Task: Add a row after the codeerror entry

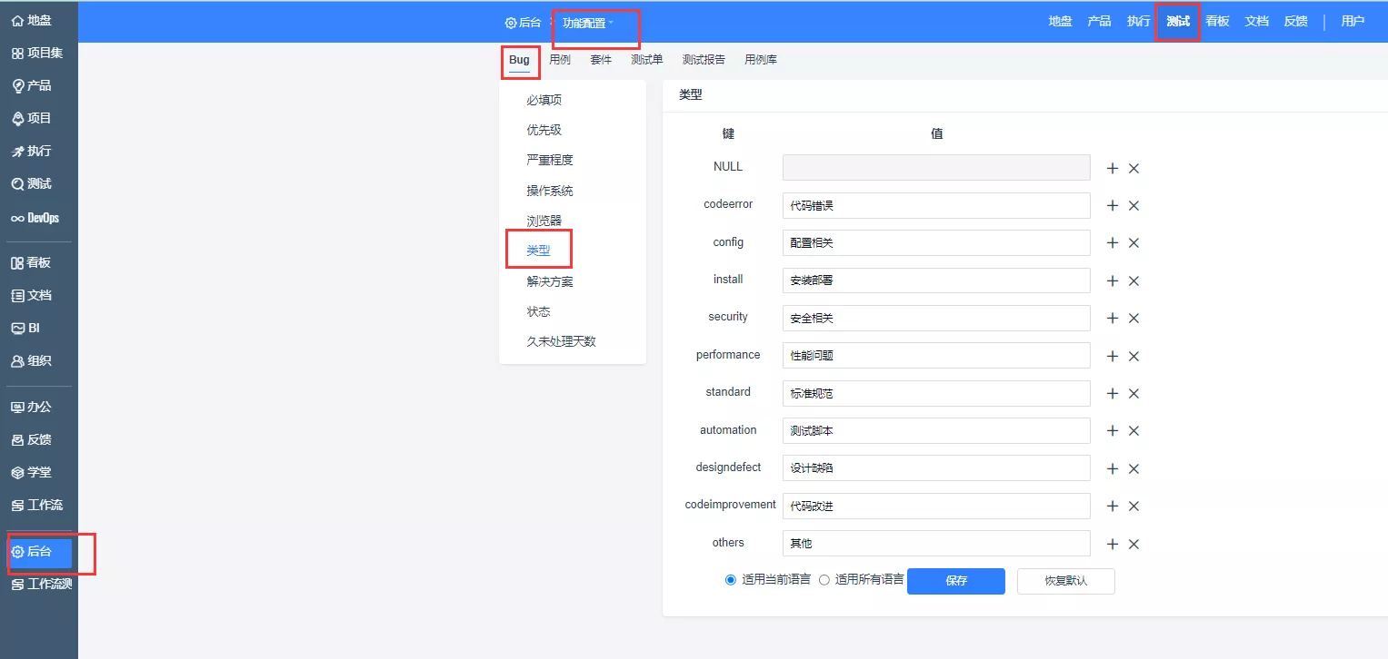Action: click(x=1112, y=205)
